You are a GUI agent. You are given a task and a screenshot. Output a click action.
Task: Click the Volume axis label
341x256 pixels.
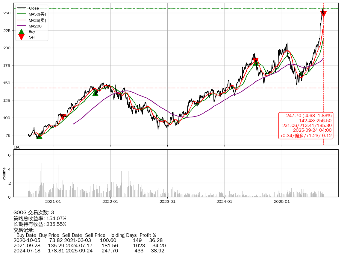(4, 174)
